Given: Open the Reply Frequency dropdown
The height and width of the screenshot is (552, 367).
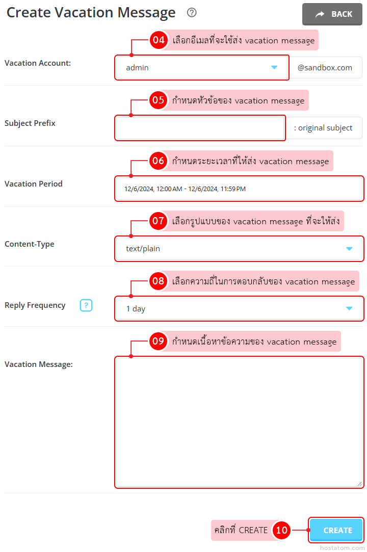Looking at the screenshot, I should click(239, 309).
